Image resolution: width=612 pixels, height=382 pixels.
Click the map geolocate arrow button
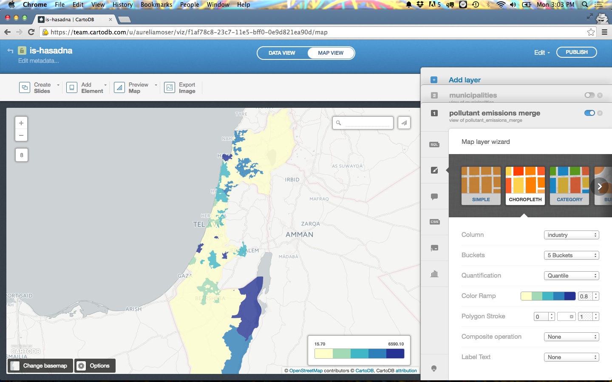click(x=404, y=123)
